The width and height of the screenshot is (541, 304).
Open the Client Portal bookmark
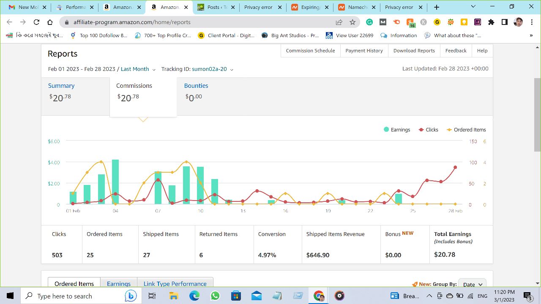tap(226, 35)
